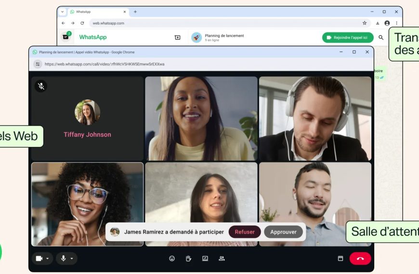This screenshot has height=274, width=419.
Task: Open WhatsApp chats icon with badge
Action: [x=65, y=37]
